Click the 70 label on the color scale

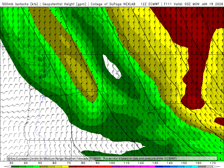click(x=69, y=163)
